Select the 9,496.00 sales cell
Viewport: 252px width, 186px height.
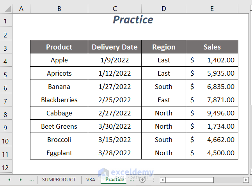(x=212, y=113)
